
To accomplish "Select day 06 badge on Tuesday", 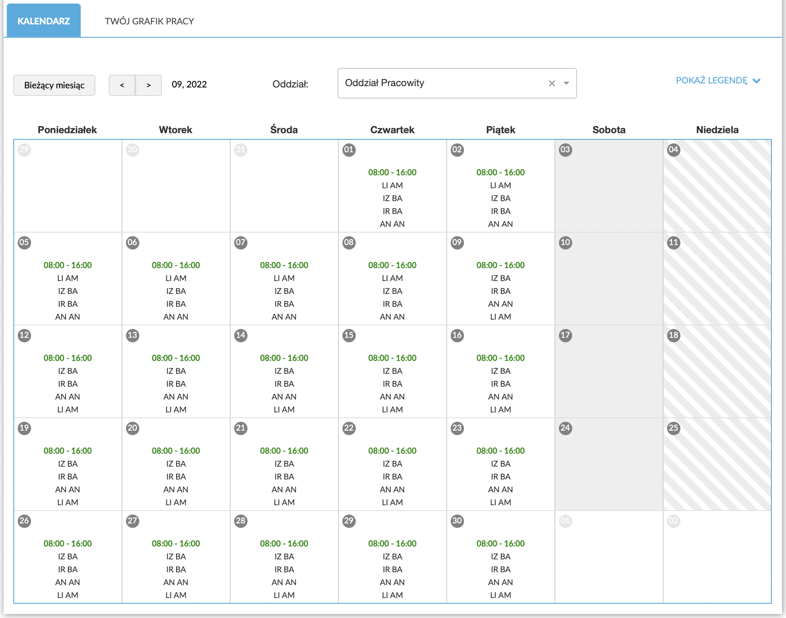I will [133, 242].
